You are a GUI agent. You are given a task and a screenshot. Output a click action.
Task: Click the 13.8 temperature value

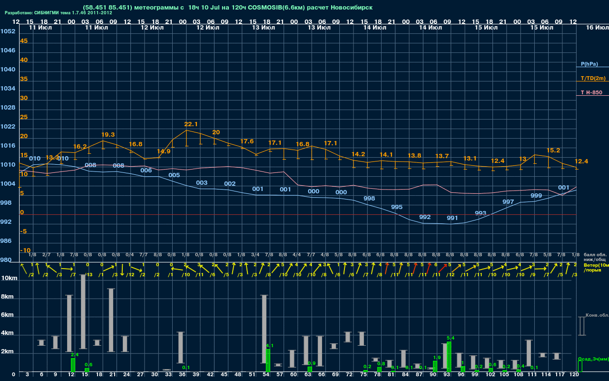[414, 156]
